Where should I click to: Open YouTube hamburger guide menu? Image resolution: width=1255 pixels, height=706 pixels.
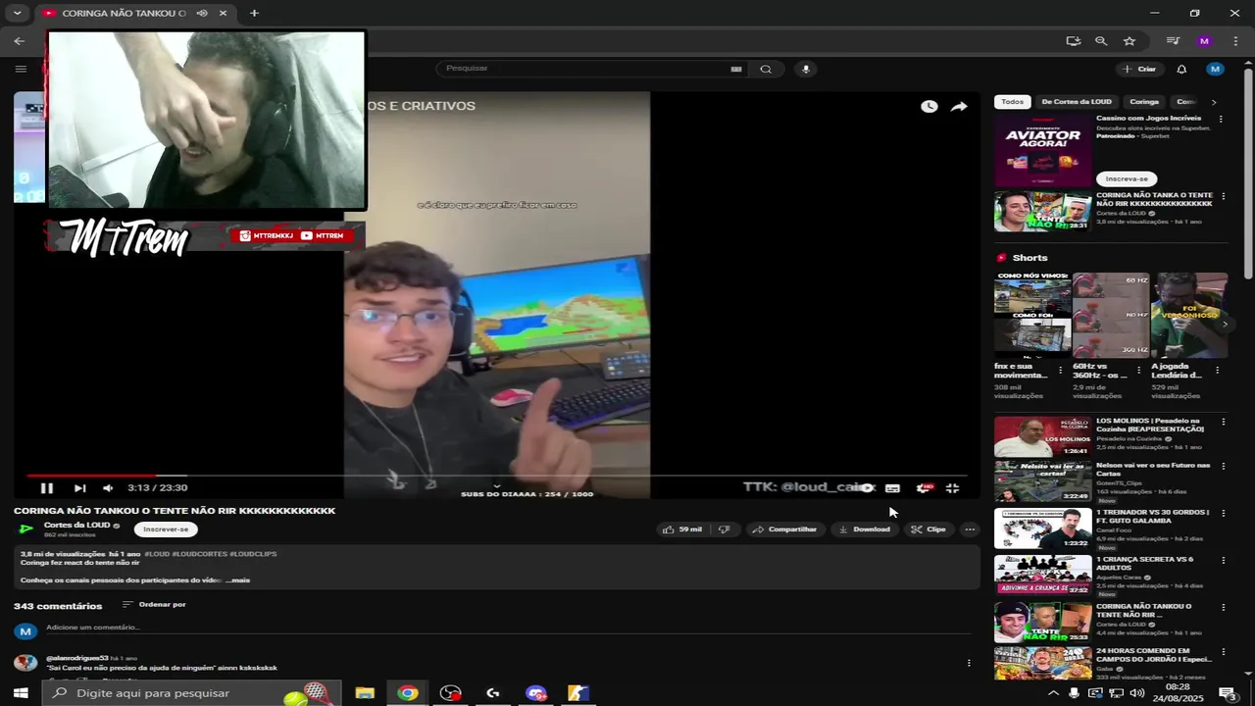coord(21,69)
